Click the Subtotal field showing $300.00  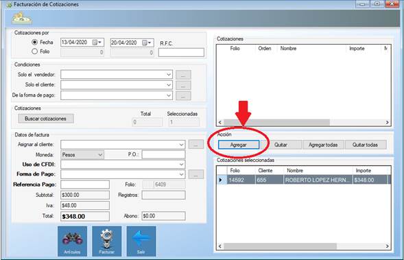click(x=85, y=195)
